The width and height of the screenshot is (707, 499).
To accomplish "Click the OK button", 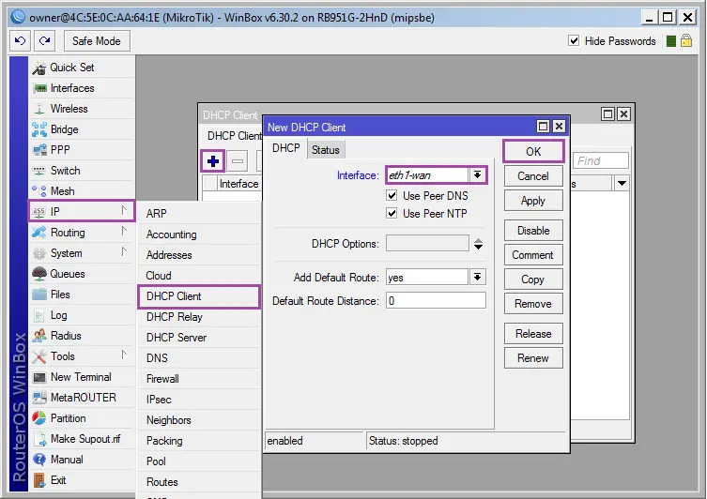I will point(533,151).
